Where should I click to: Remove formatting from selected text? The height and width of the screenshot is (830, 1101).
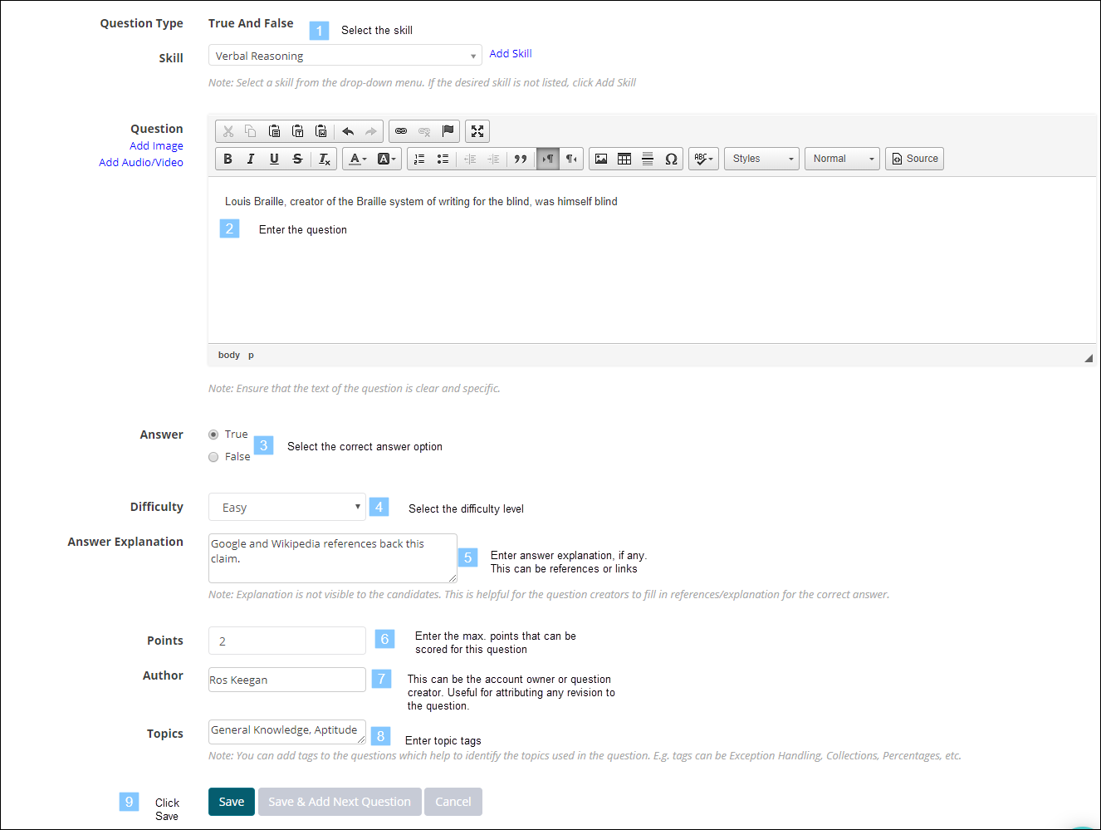pyautogui.click(x=324, y=159)
